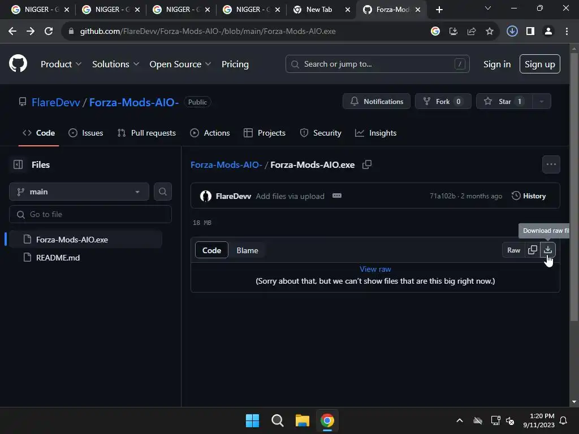Download the raw file
Image resolution: width=579 pixels, height=434 pixels.
547,250
